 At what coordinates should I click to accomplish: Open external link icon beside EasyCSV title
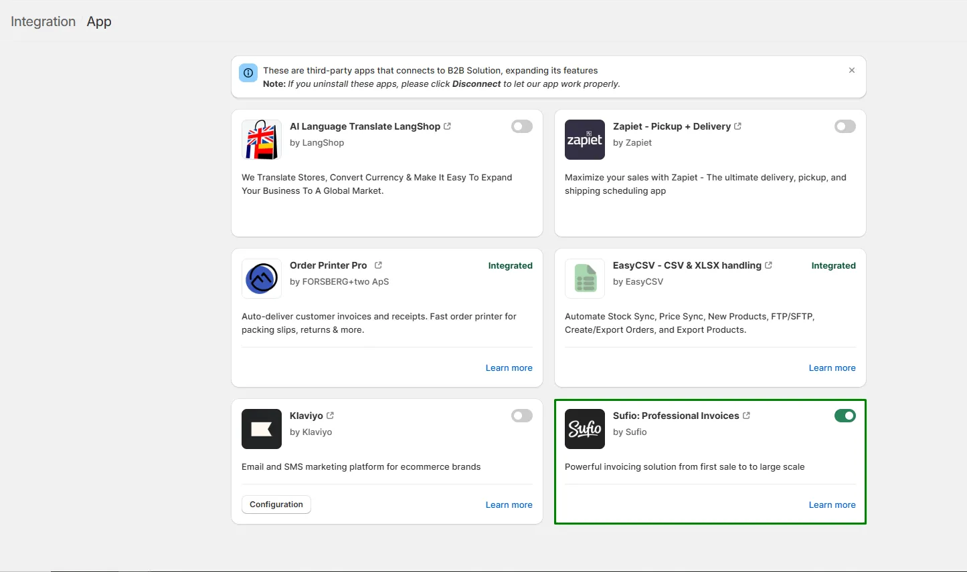pyautogui.click(x=769, y=265)
